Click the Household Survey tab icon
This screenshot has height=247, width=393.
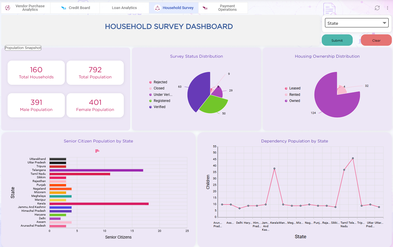[x=157, y=8]
